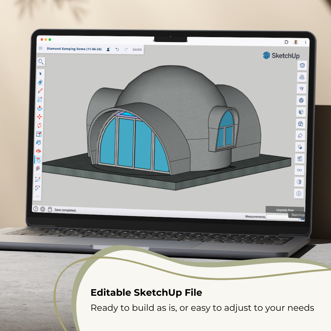Activate the Eraser tool
This screenshot has width=331, height=331.
click(41, 82)
